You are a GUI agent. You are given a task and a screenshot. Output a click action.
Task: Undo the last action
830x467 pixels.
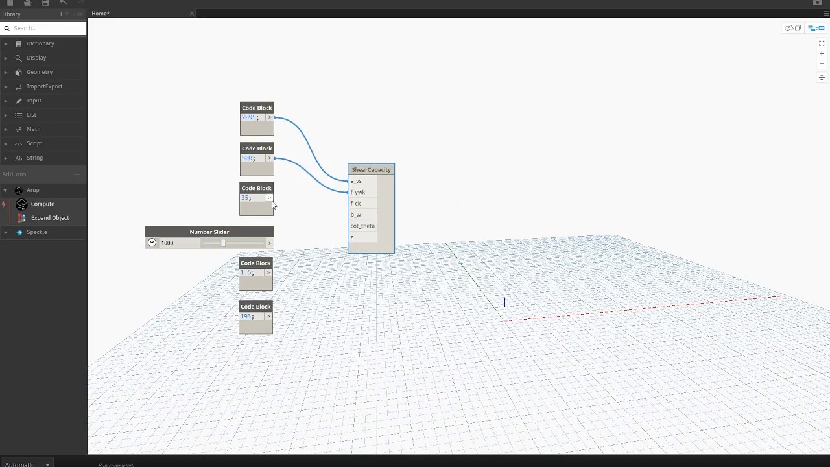point(63,3)
